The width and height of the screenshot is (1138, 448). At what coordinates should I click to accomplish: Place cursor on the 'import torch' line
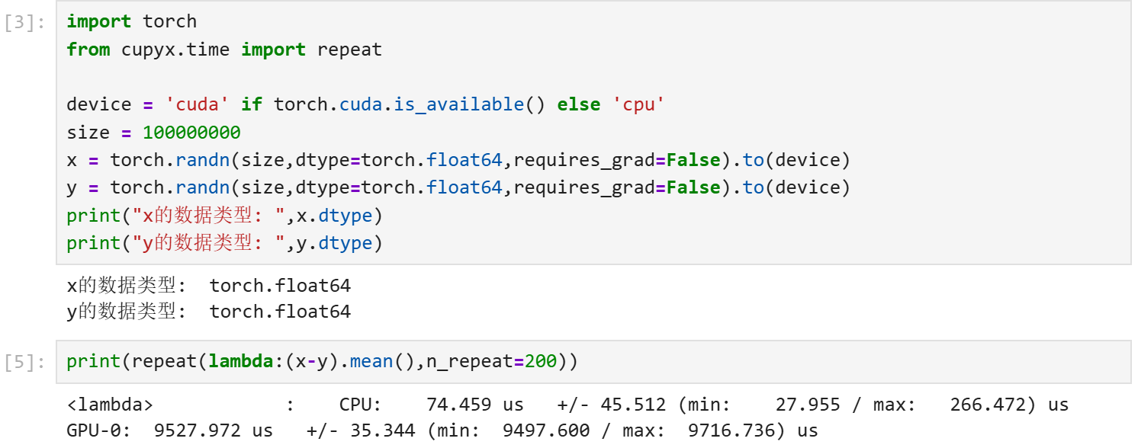point(131,22)
